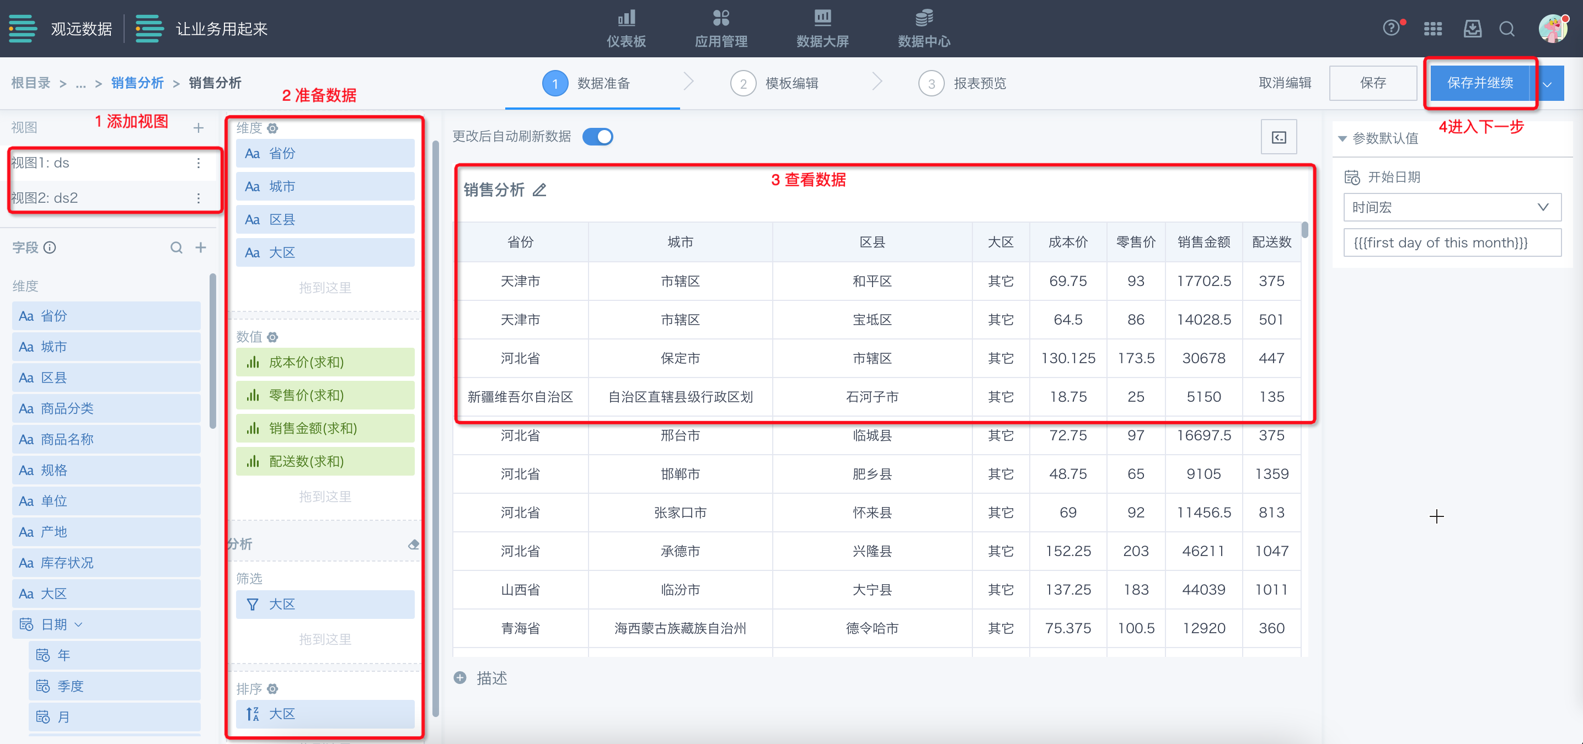Expand the arrow beside 保存并继续
The image size is (1583, 744).
tap(1547, 84)
